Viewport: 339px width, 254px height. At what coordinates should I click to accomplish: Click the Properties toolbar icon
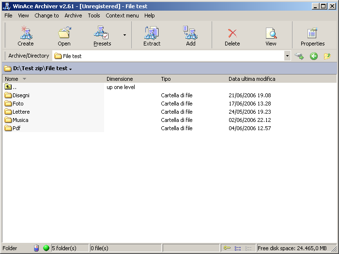[x=312, y=33]
